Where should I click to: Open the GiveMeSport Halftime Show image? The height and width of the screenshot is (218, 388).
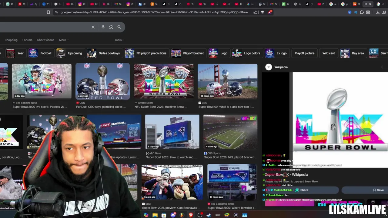point(164,81)
